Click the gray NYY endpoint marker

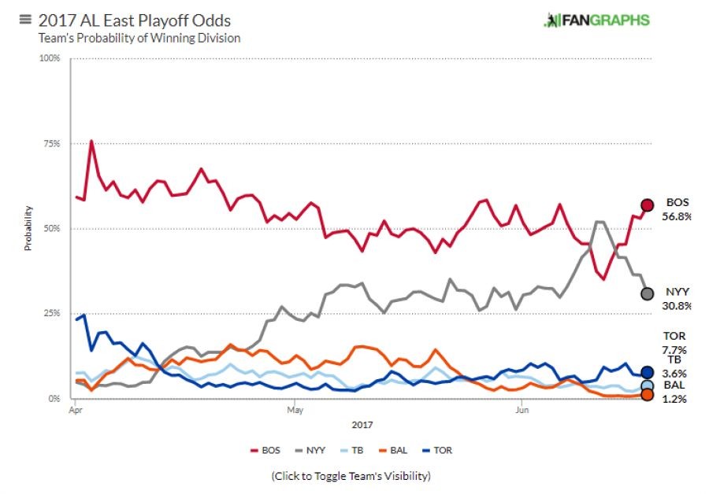(647, 293)
